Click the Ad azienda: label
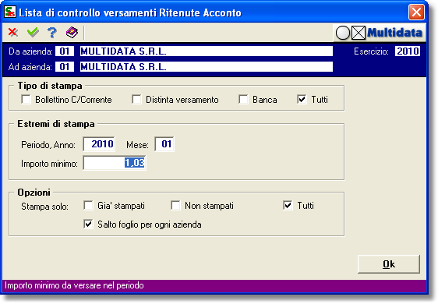 [x=30, y=67]
